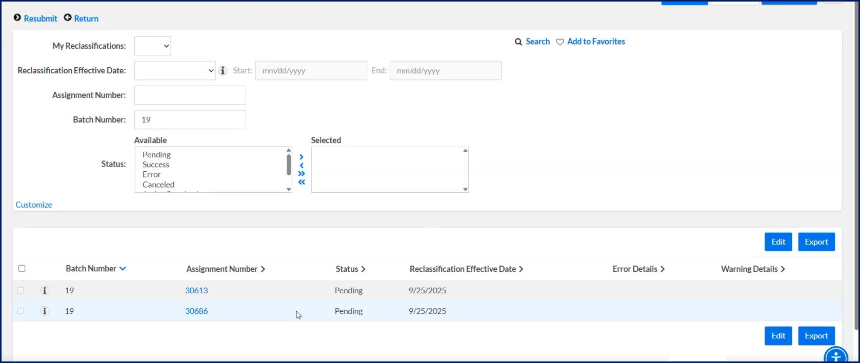Click 9/25/2025 date in the 30686 row

[x=427, y=311]
